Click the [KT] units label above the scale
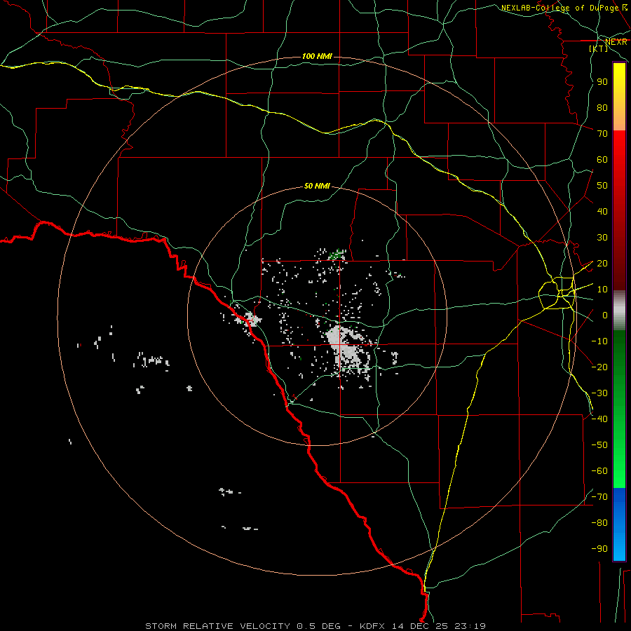Image resolution: width=631 pixels, height=631 pixels. tap(598, 48)
